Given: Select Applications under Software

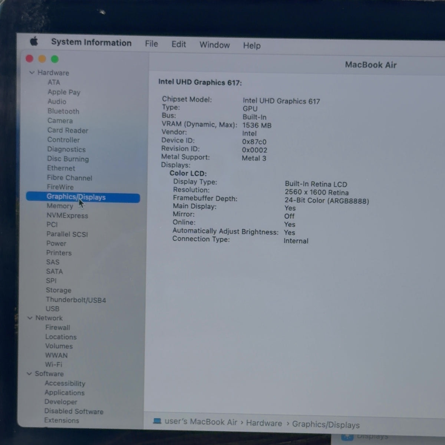Looking at the screenshot, I should point(65,392).
